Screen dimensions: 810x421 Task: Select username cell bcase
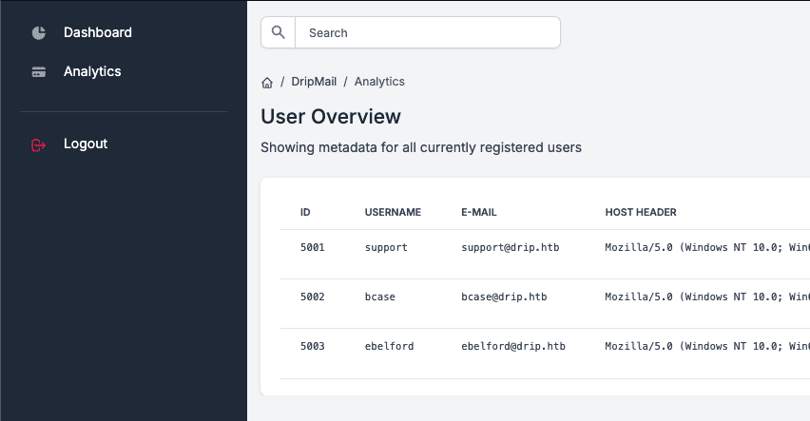[379, 297]
